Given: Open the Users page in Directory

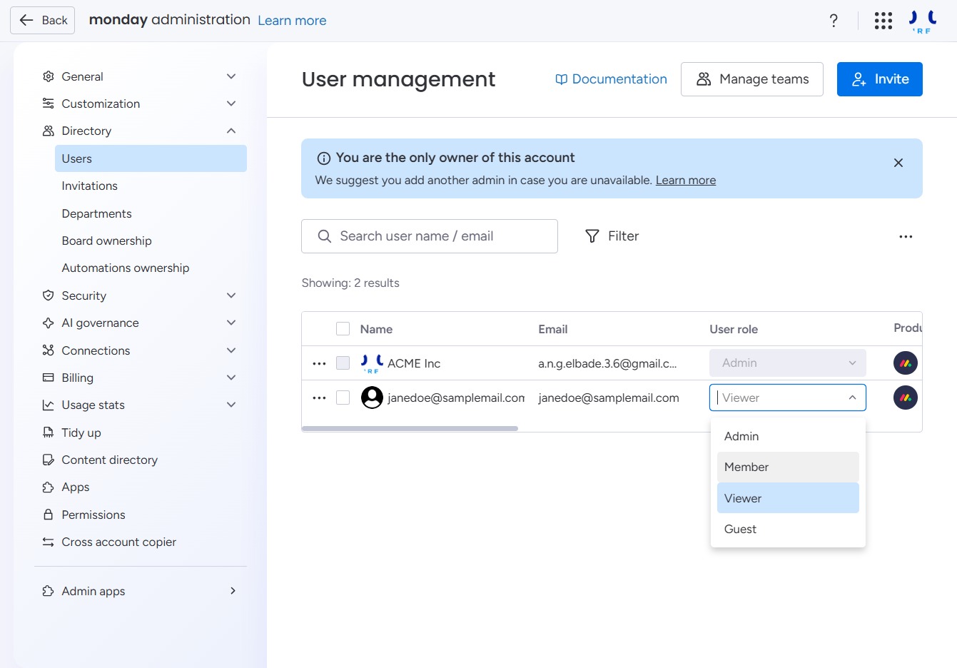Looking at the screenshot, I should 151,158.
